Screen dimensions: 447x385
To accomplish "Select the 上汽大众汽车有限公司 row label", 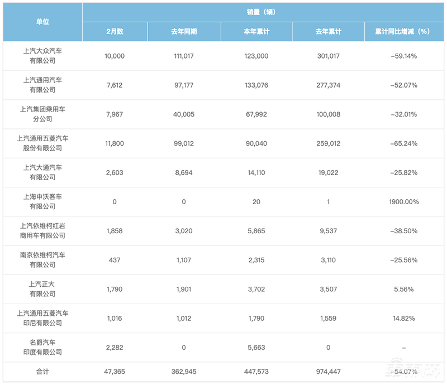I will 43,56.
